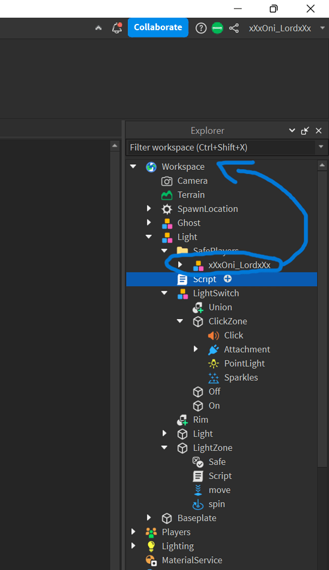The width and height of the screenshot is (329, 570).
Task: Select the move constraint icon
Action: 198,490
